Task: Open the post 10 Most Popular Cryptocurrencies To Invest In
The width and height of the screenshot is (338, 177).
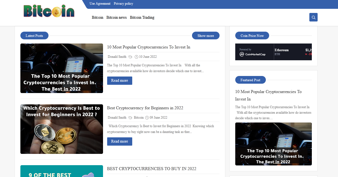Action: (149, 47)
